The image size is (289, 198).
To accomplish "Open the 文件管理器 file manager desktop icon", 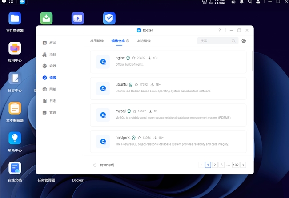I will coord(15,18).
